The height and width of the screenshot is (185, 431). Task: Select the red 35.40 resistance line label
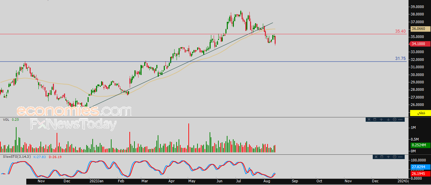(x=400, y=31)
